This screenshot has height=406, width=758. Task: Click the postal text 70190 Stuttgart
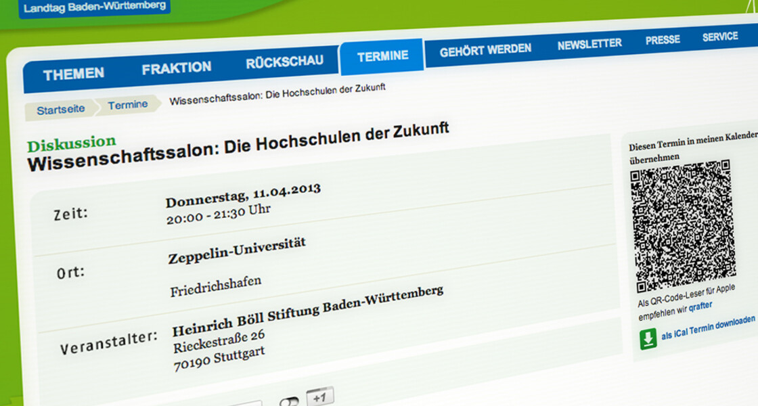tap(219, 359)
